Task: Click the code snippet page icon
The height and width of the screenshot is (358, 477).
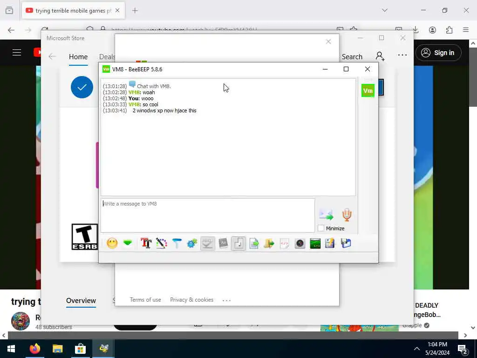Action: [285, 243]
